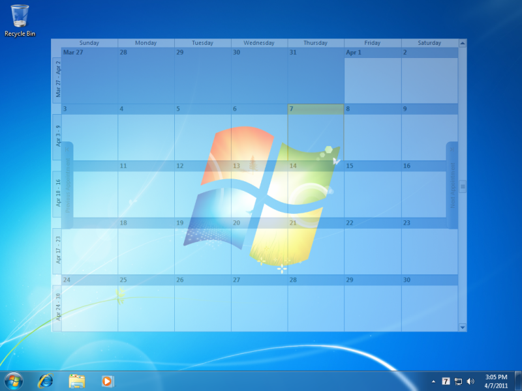Click the calendar tray icon showing 7

click(x=446, y=381)
